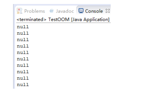Click the Problems view warning icon
Screen dimensions: 145x96
coord(19,11)
